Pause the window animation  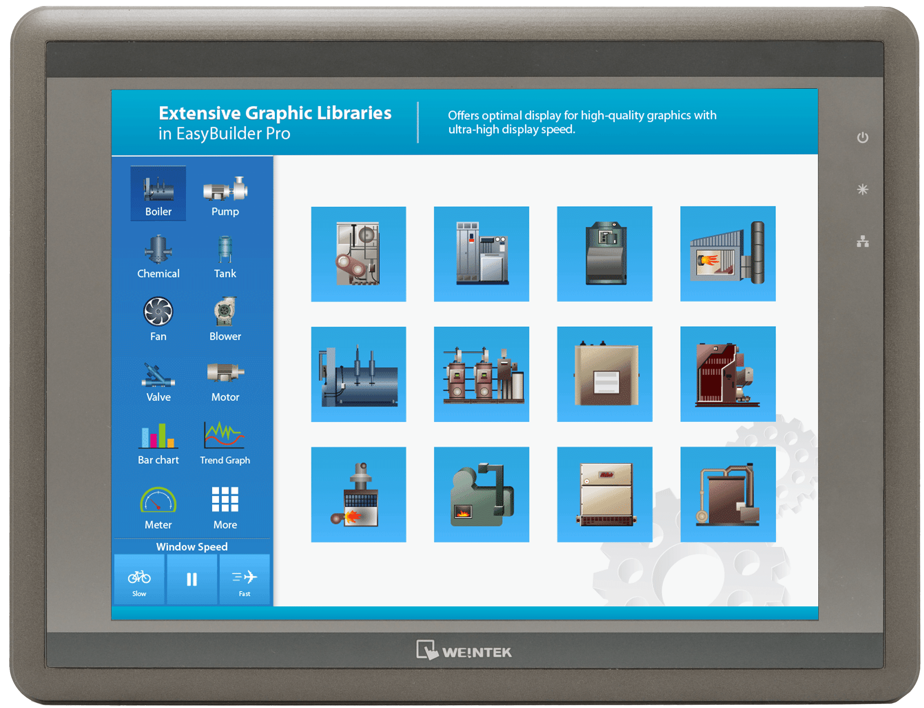tap(192, 580)
